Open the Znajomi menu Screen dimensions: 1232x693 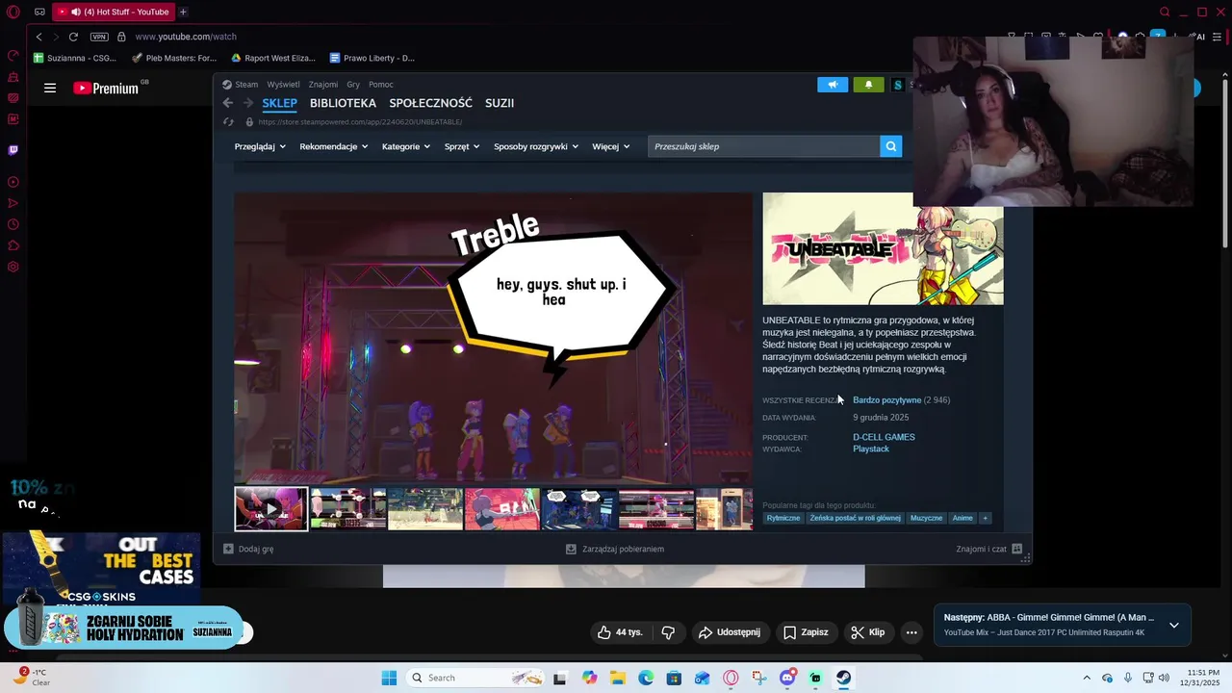[323, 85]
